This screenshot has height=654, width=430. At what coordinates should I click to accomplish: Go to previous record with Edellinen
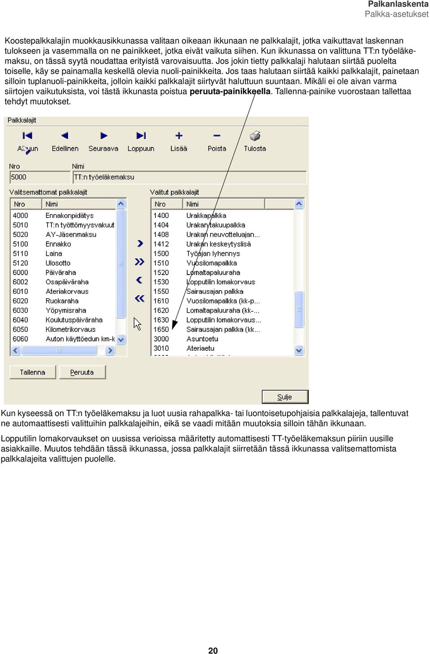pos(65,141)
